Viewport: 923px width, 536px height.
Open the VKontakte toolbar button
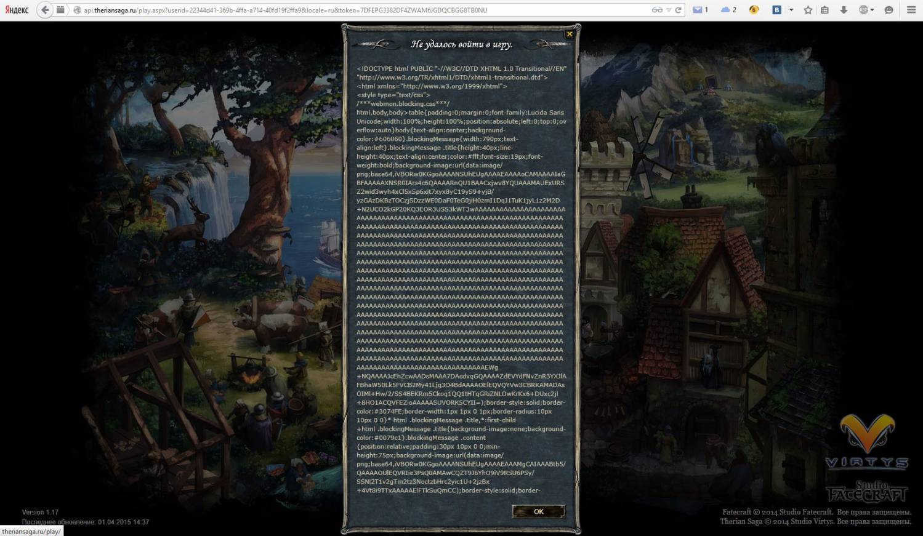777,10
